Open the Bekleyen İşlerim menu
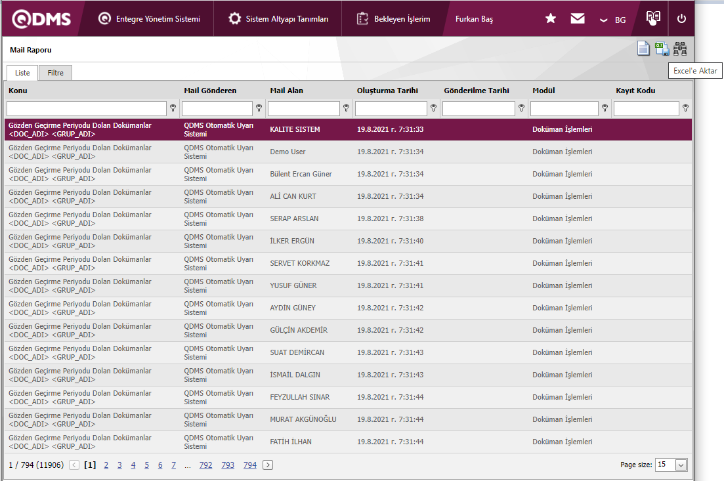Screen dimensions: 724x481 pos(394,19)
